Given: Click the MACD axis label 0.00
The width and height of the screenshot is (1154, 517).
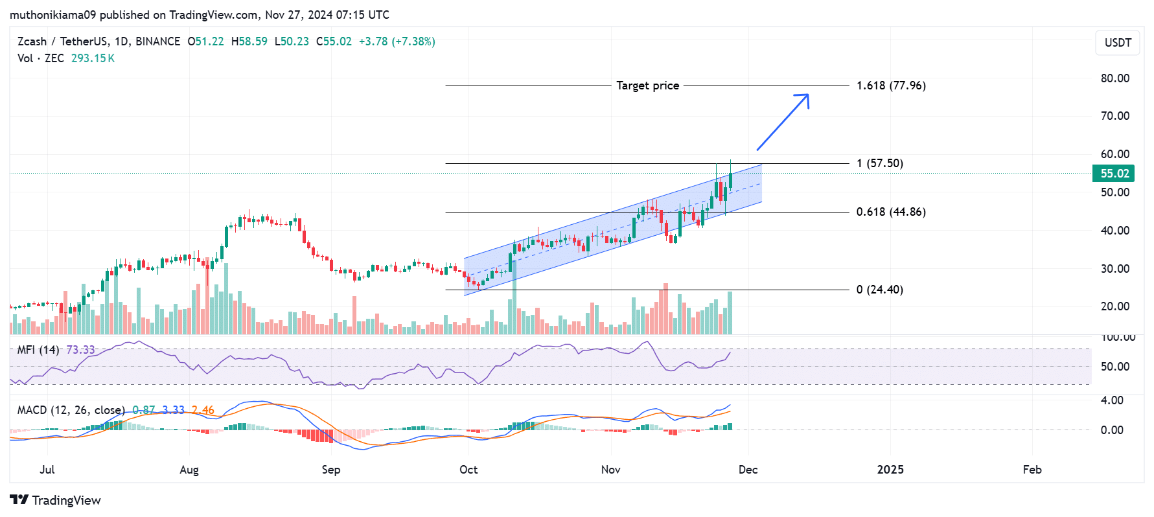Looking at the screenshot, I should [1112, 430].
